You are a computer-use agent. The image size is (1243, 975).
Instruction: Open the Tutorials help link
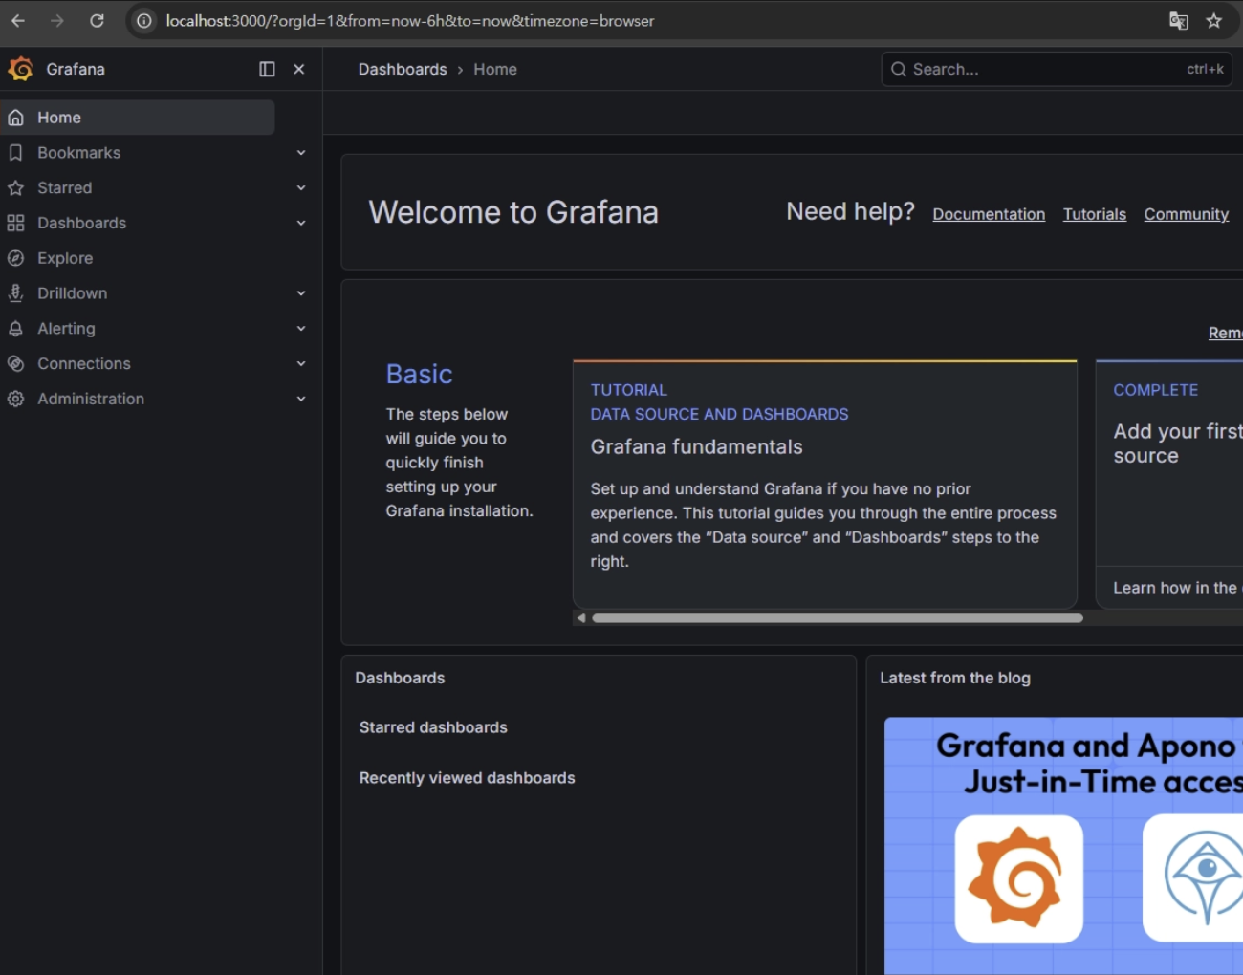pyautogui.click(x=1094, y=214)
